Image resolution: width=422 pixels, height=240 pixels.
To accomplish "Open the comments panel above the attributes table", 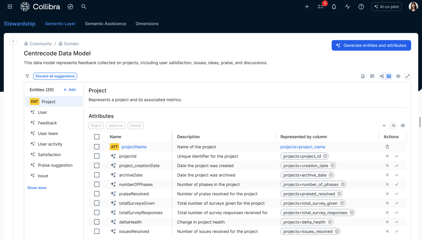I will click(372, 76).
